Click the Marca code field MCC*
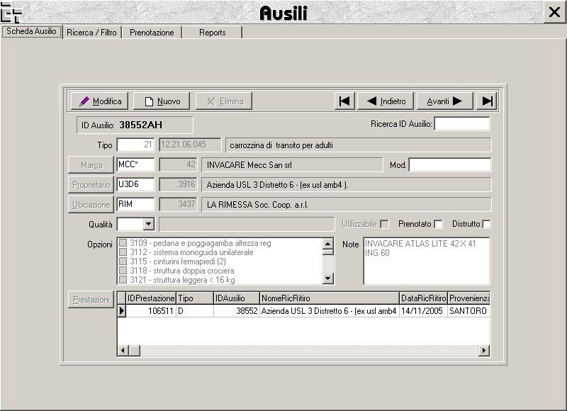The image size is (567, 411). click(x=135, y=164)
